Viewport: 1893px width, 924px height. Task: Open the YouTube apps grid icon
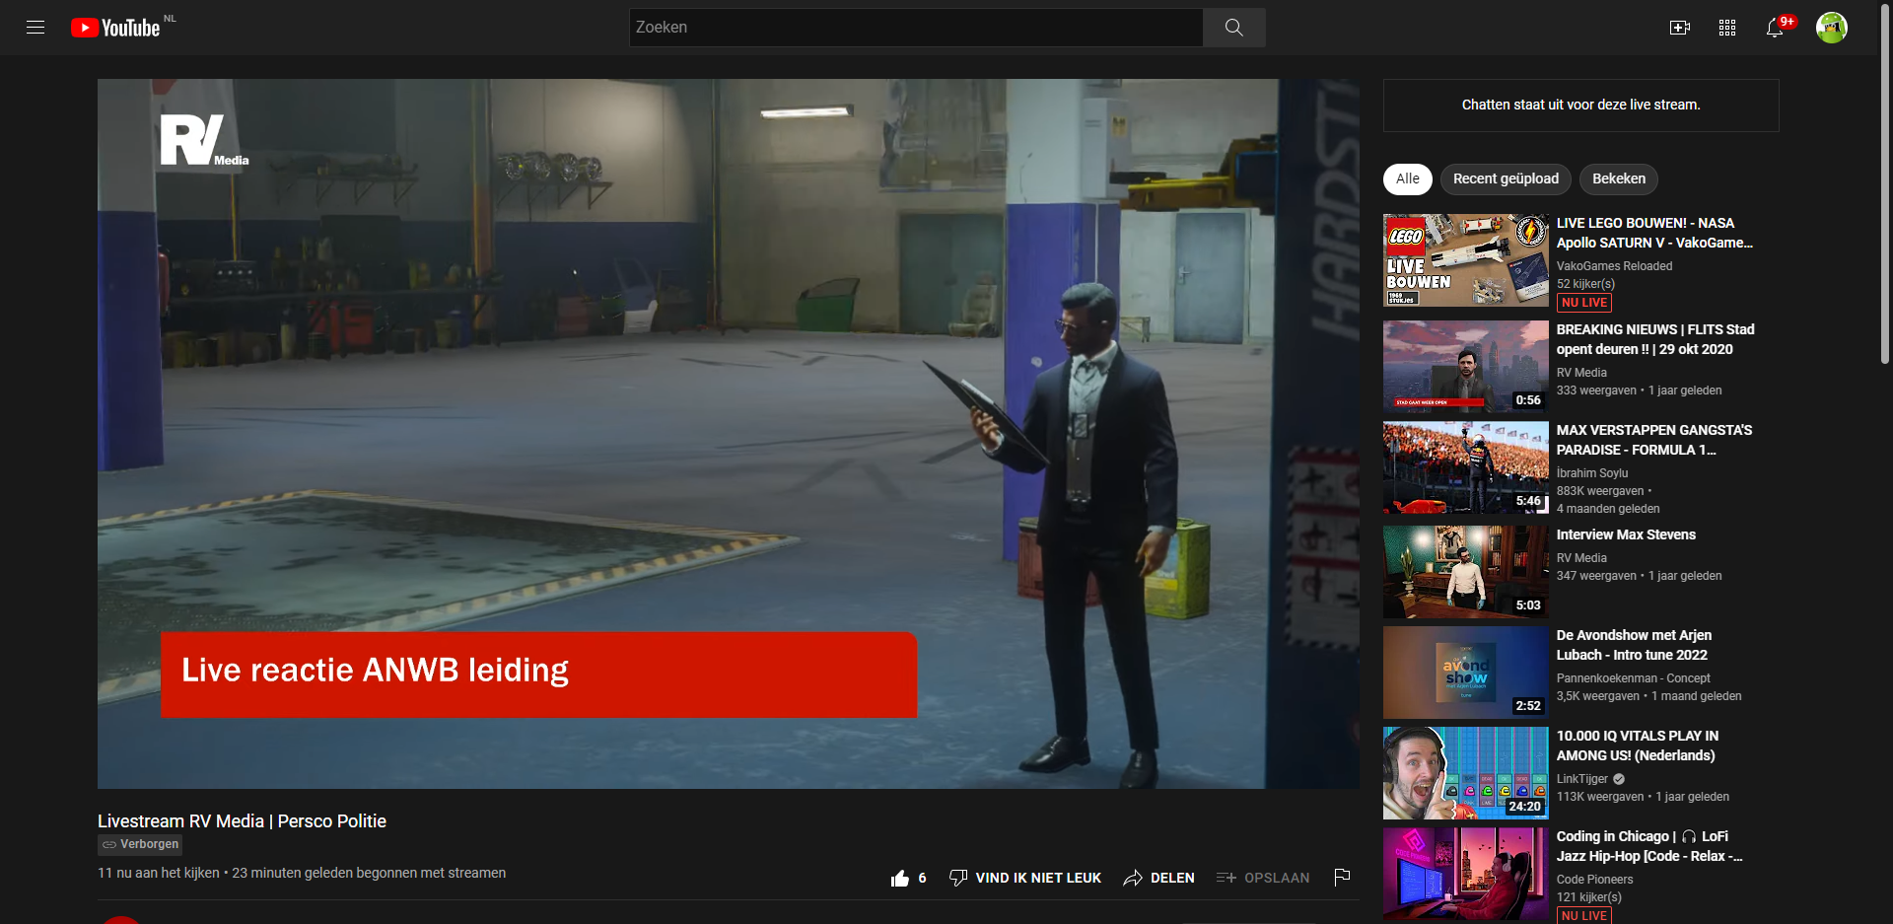click(1726, 28)
